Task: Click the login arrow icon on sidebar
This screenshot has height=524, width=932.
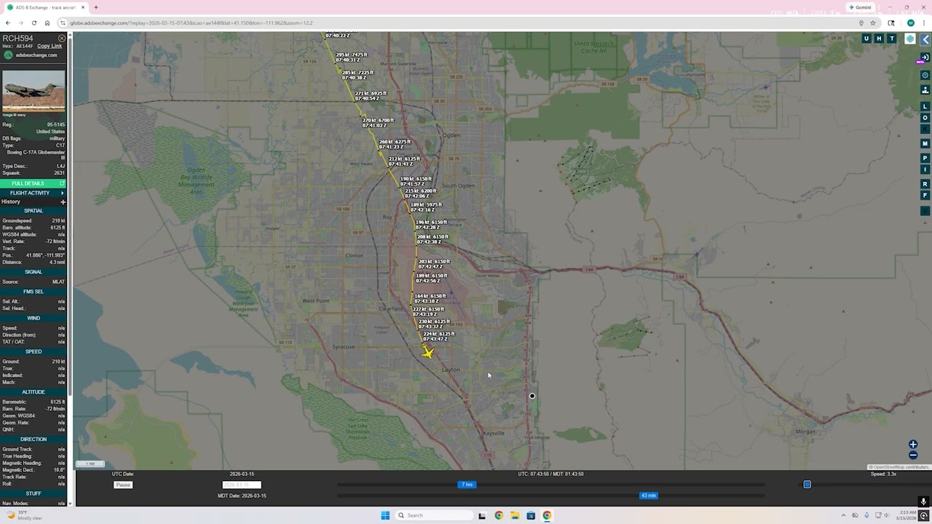Action: click(x=925, y=57)
